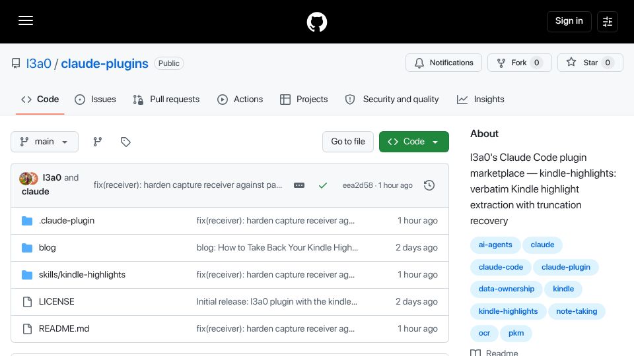Open skills/kindle-highlights folder
Screen dimensions: 634x356
pos(82,275)
